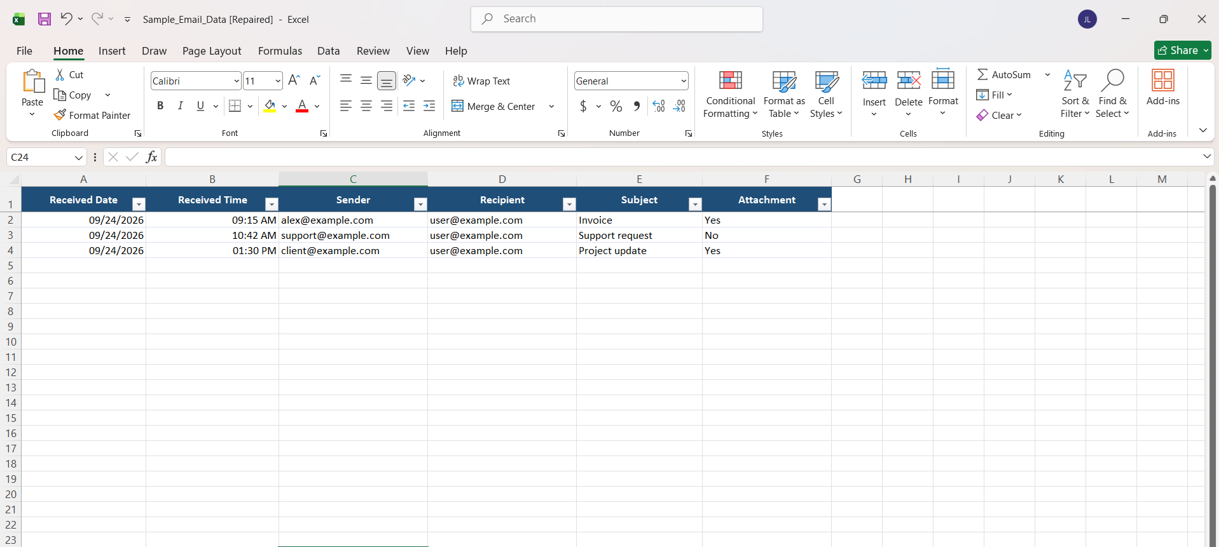
Task: Click the Clear button
Action: (999, 115)
